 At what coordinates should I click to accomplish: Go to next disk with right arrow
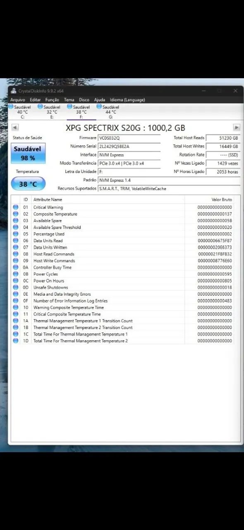pos(237,128)
